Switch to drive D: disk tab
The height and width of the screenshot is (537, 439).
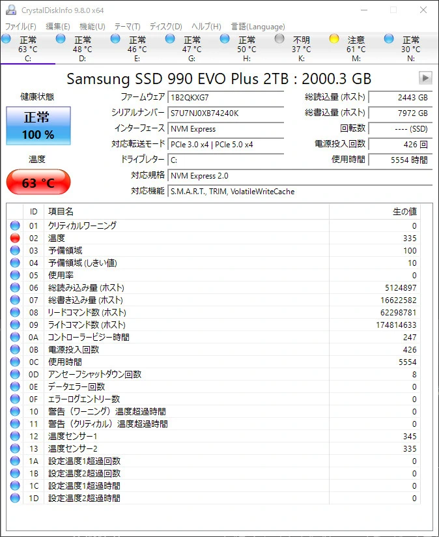point(83,49)
